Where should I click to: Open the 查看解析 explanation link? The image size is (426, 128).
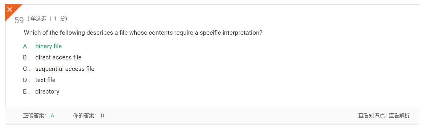coord(399,116)
